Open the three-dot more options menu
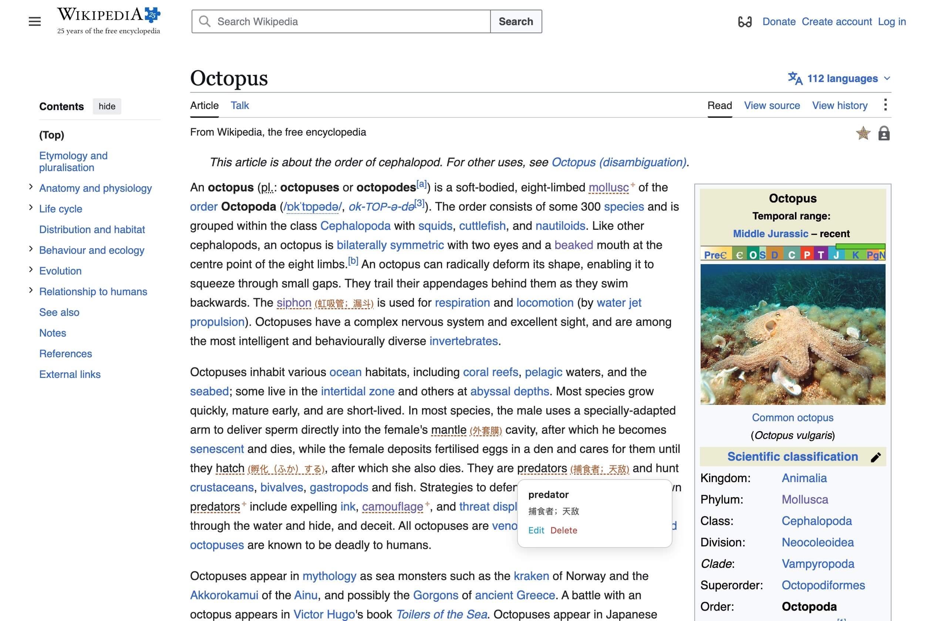The width and height of the screenshot is (937, 621). tap(885, 105)
